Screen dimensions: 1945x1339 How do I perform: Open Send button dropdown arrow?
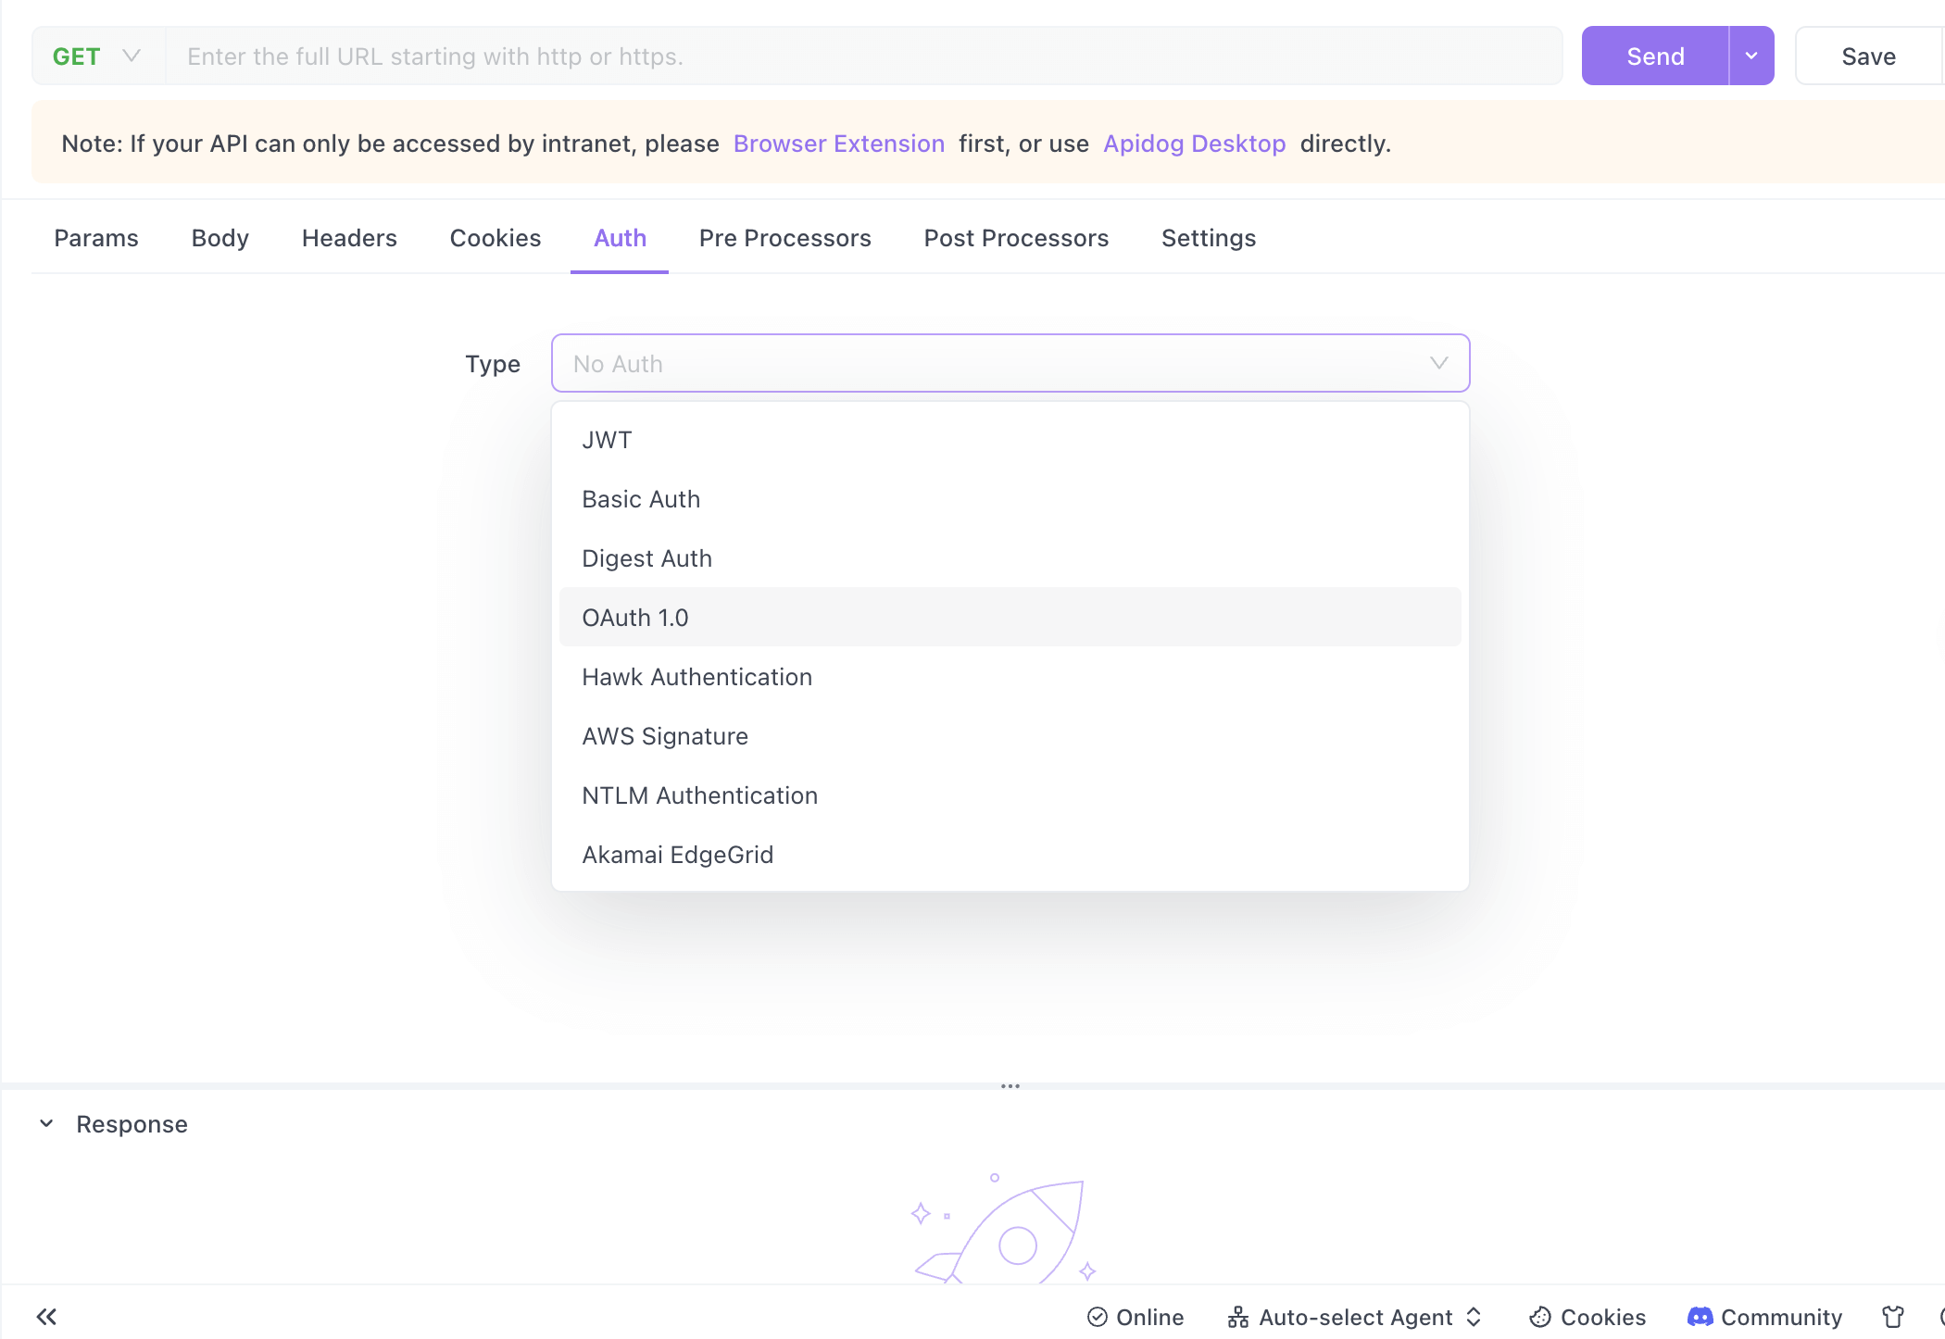[x=1751, y=56]
